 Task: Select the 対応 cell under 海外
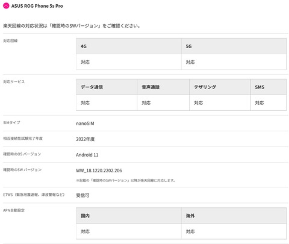[x=234, y=231]
